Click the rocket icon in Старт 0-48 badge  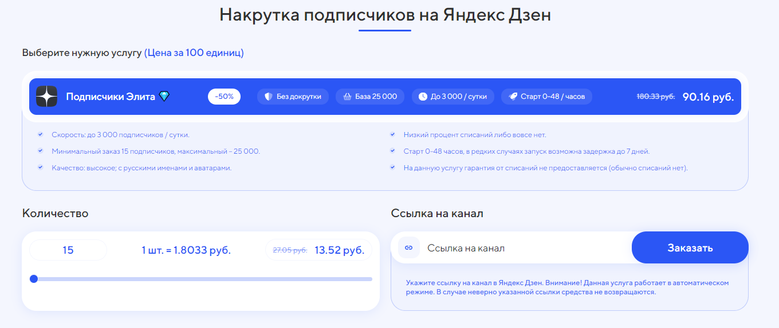point(513,97)
